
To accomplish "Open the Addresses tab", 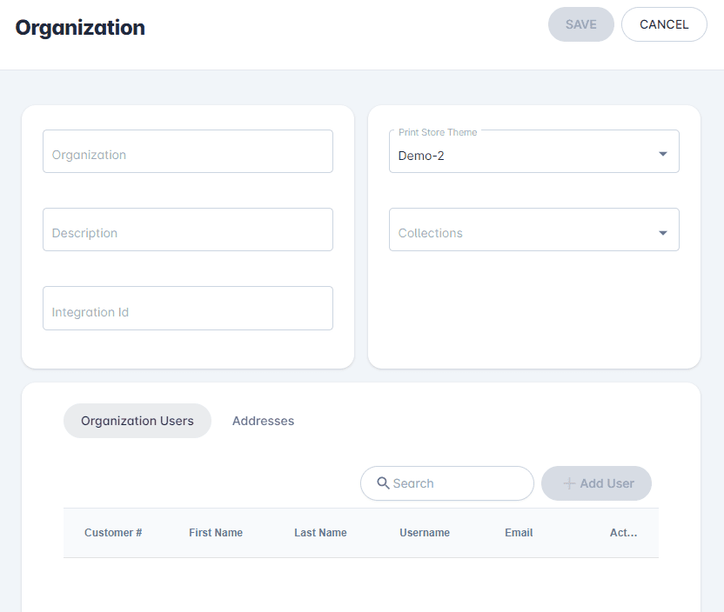I will tap(263, 421).
